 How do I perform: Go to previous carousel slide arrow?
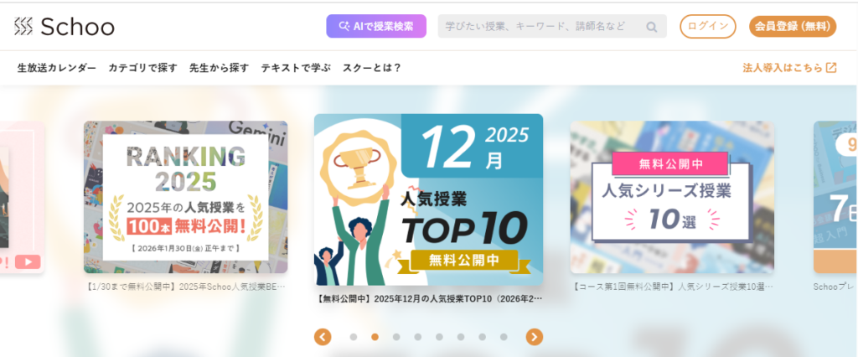(x=323, y=337)
